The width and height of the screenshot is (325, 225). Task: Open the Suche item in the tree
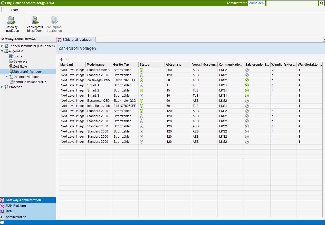coord(18,56)
